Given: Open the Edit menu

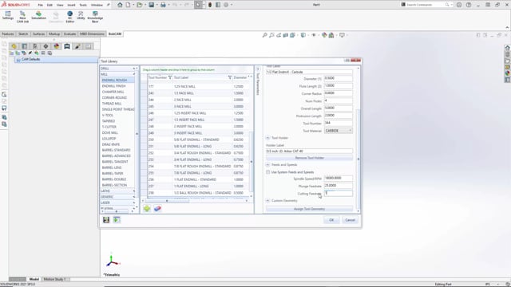Looking at the screenshot, I should (50, 5).
